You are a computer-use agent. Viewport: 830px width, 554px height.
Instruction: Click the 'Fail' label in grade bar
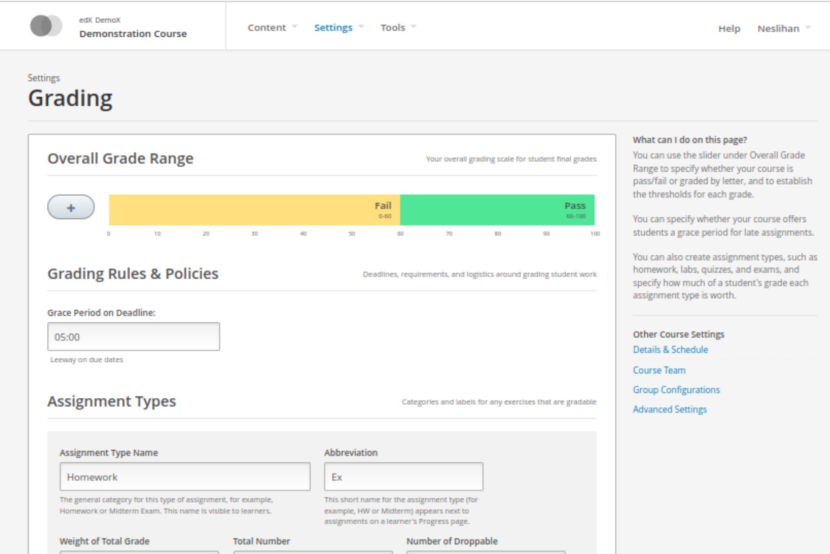(x=383, y=206)
